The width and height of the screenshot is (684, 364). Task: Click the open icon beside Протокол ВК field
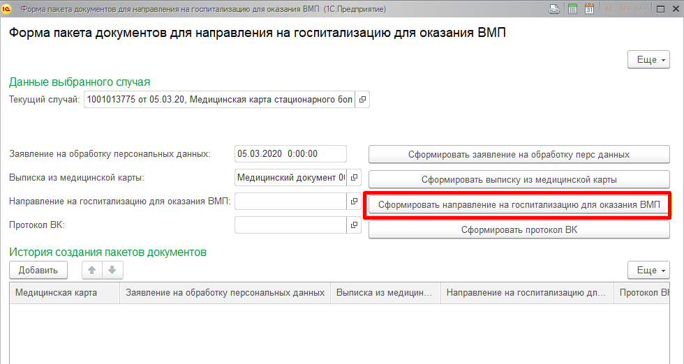tap(354, 225)
